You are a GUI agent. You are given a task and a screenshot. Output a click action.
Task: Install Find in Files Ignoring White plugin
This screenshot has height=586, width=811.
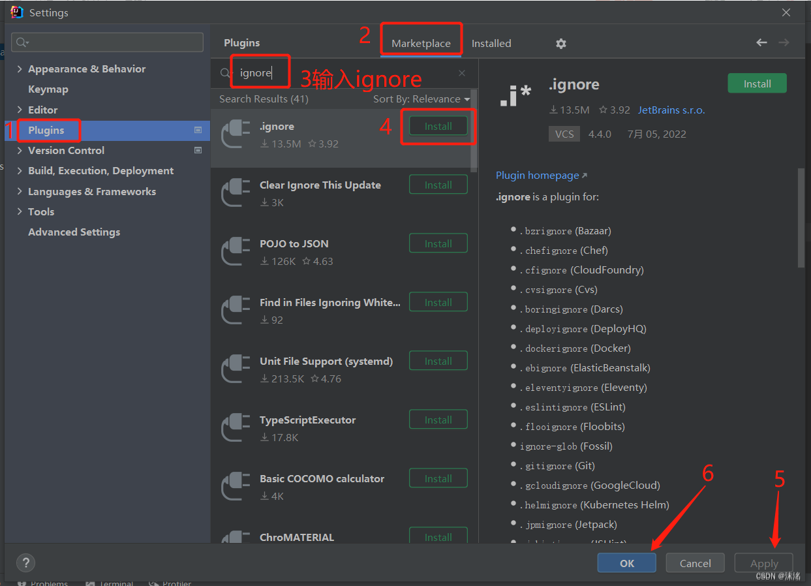[438, 302]
